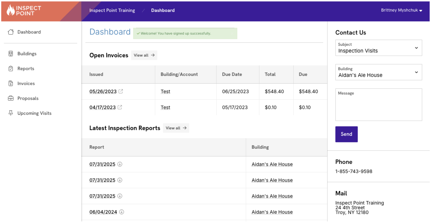Click the Buildings icon in sidebar
Viewport: 431px width, 224px height.
point(11,53)
